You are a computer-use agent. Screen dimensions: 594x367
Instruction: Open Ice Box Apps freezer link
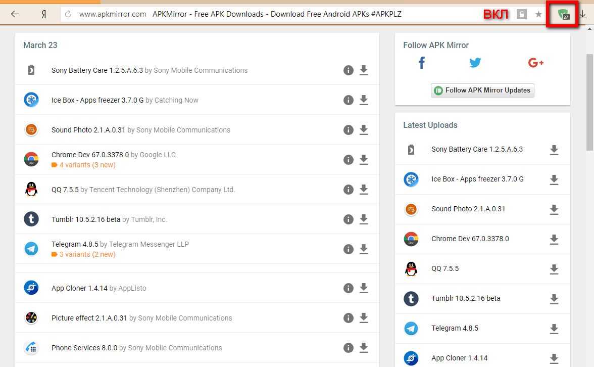pos(97,100)
